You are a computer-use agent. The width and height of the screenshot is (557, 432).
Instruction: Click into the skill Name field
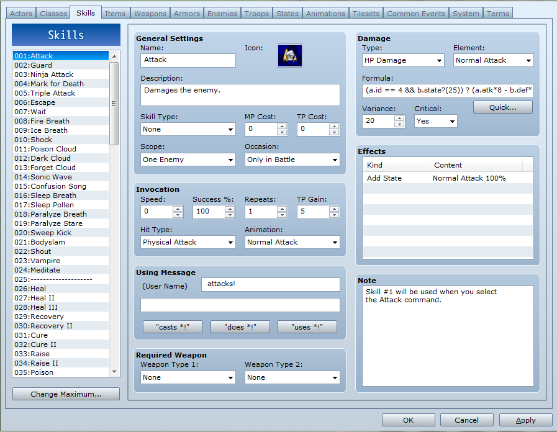point(188,60)
